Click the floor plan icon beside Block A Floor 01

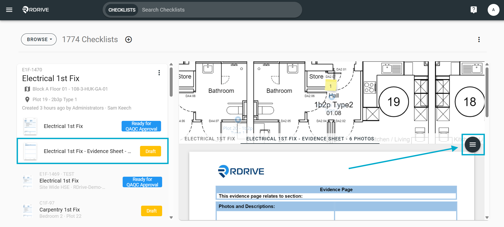pos(27,89)
